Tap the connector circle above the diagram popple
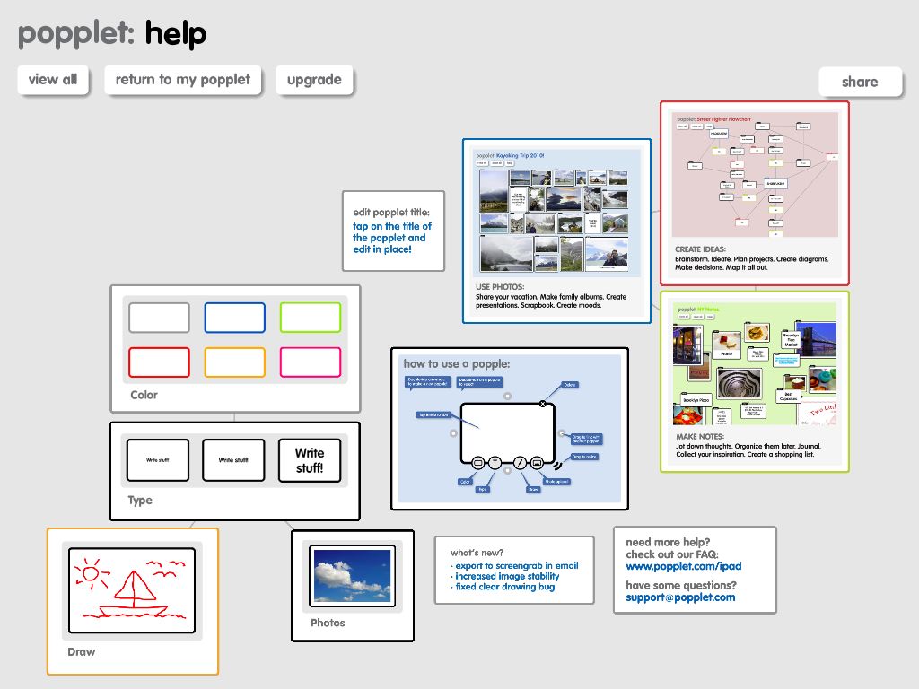Viewport: 919px width, 689px height. click(x=508, y=396)
